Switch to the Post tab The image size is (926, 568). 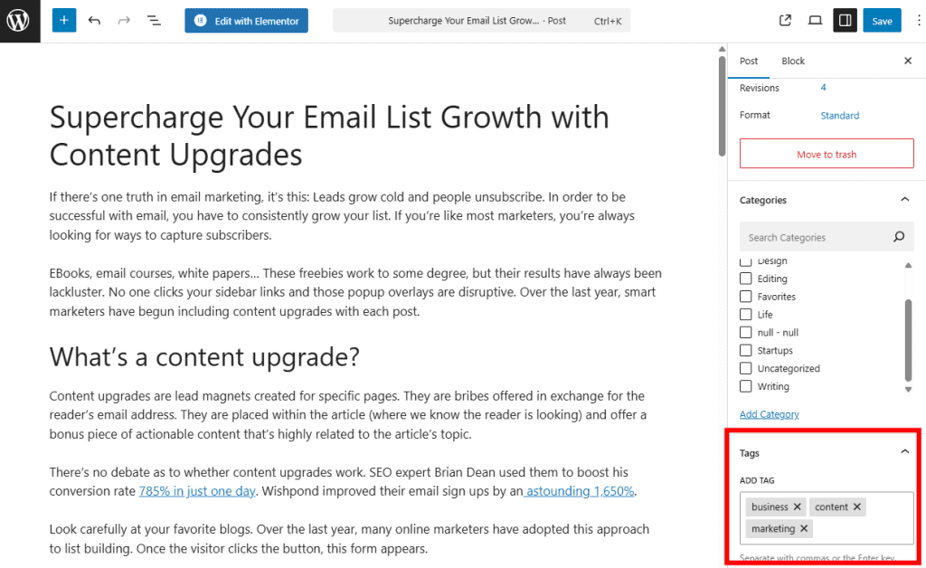[748, 61]
